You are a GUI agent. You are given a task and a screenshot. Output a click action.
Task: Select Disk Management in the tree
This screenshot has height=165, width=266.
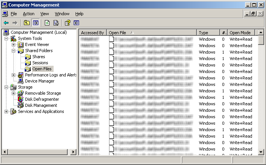tap(41, 105)
